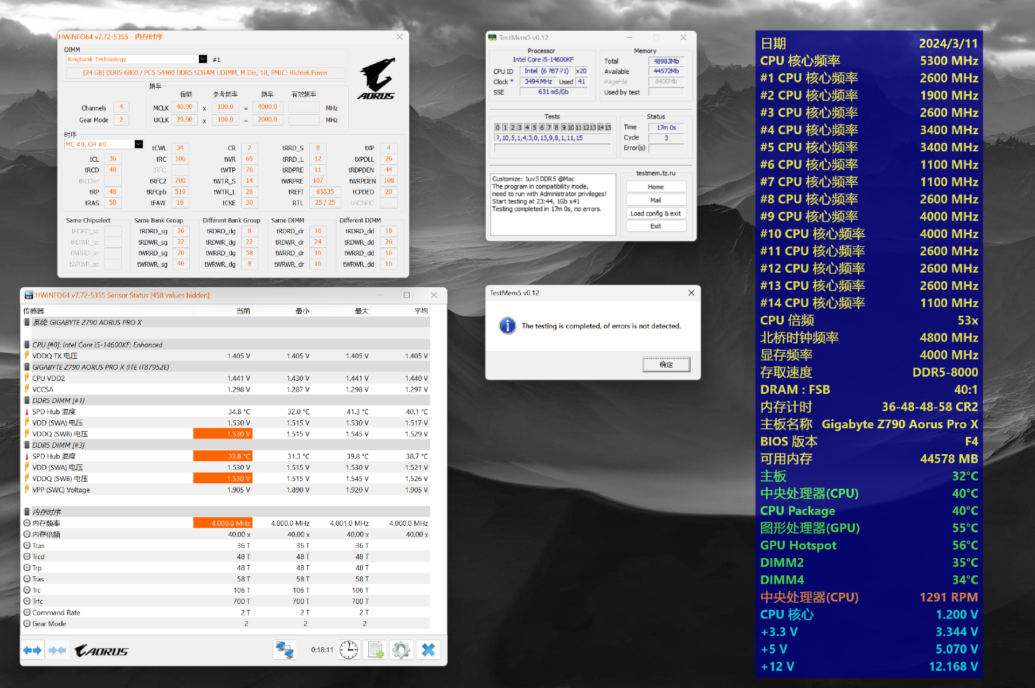Screen dimensions: 1035x688
Task: Click the 确定 confirmation button
Action: pos(666,365)
